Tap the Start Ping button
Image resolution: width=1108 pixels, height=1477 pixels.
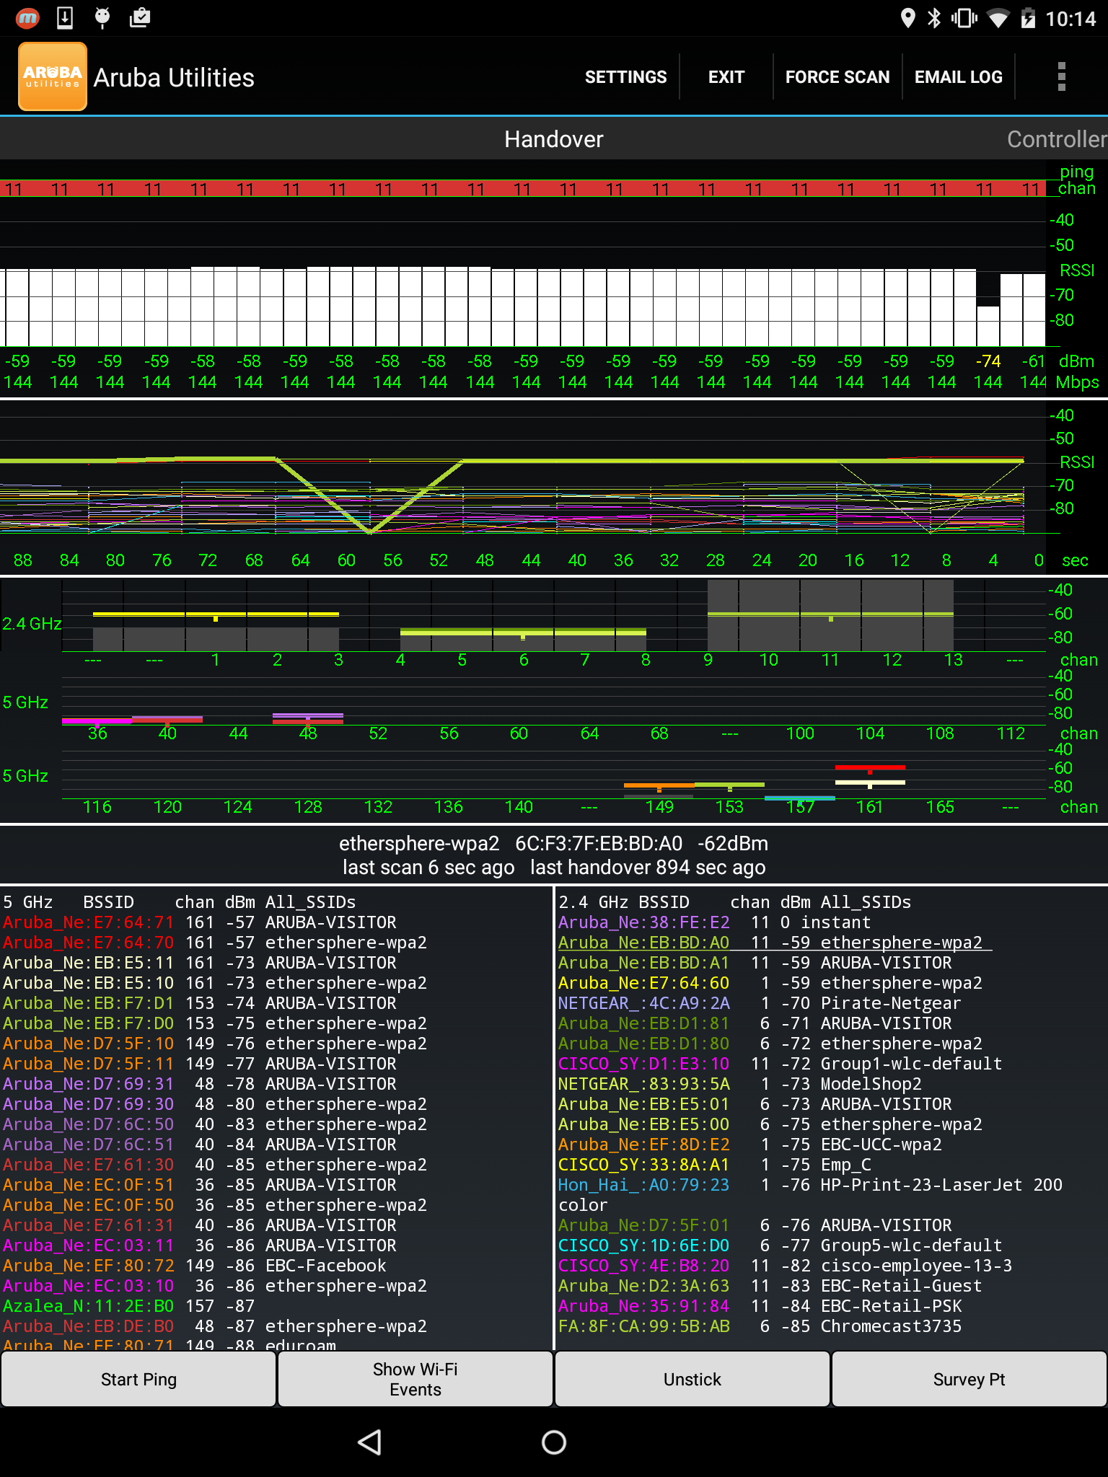point(138,1379)
